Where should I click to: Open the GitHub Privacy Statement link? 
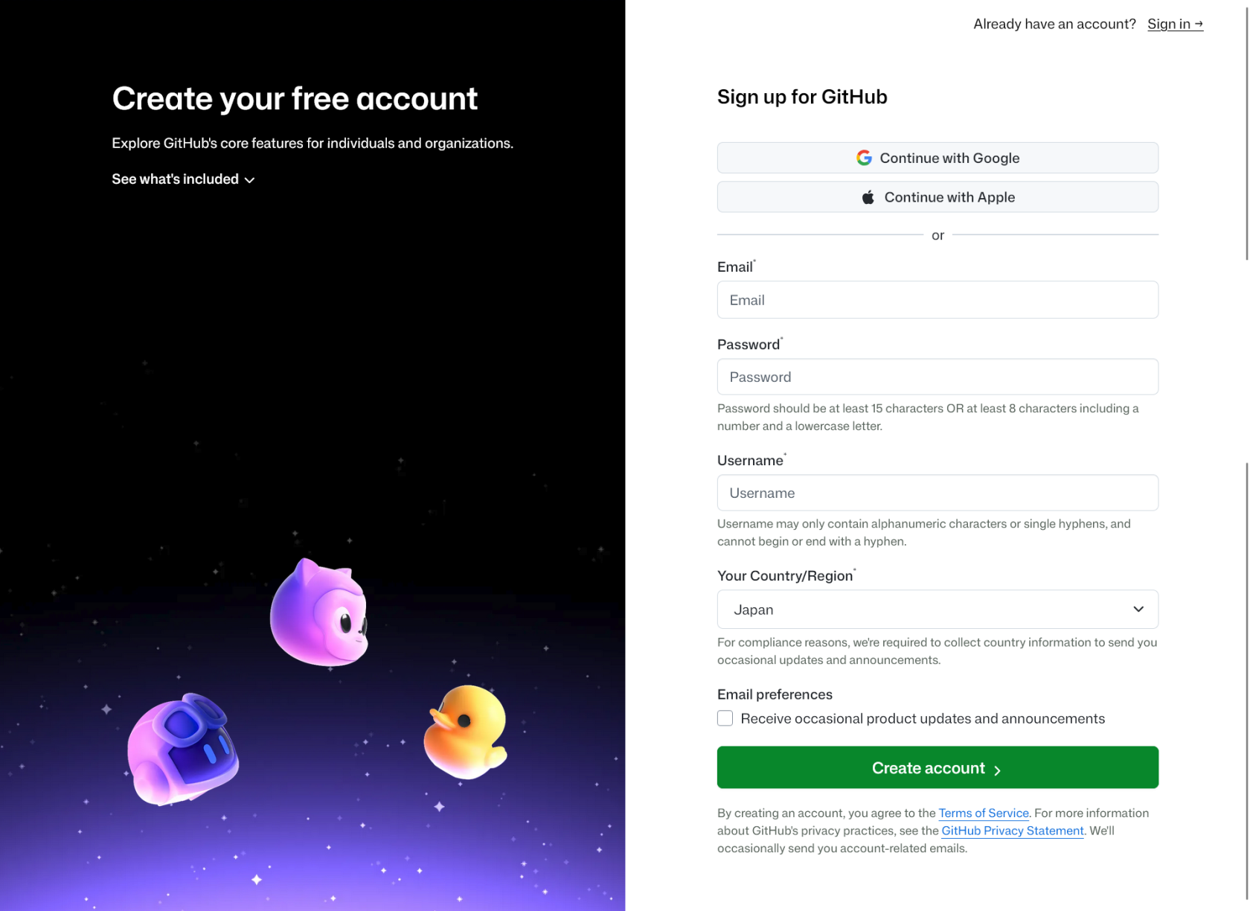pos(1013,831)
